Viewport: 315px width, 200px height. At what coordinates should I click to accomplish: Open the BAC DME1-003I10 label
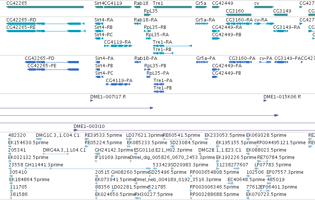(x=89, y=126)
